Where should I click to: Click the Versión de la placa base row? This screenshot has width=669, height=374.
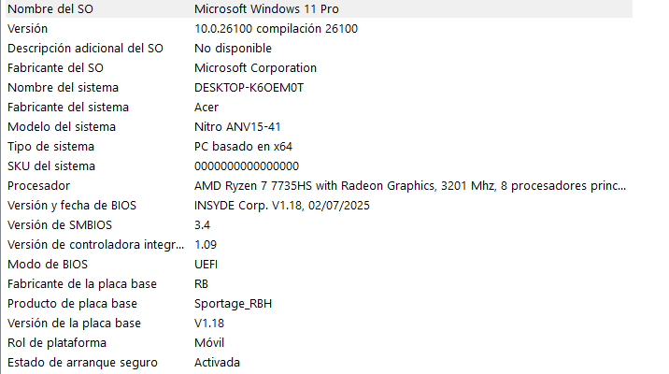point(319,324)
